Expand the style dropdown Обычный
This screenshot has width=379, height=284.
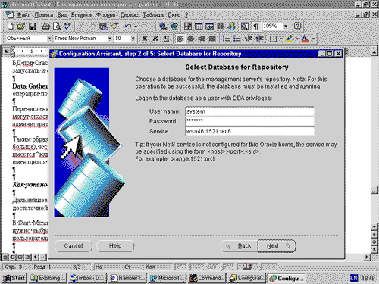(x=49, y=39)
